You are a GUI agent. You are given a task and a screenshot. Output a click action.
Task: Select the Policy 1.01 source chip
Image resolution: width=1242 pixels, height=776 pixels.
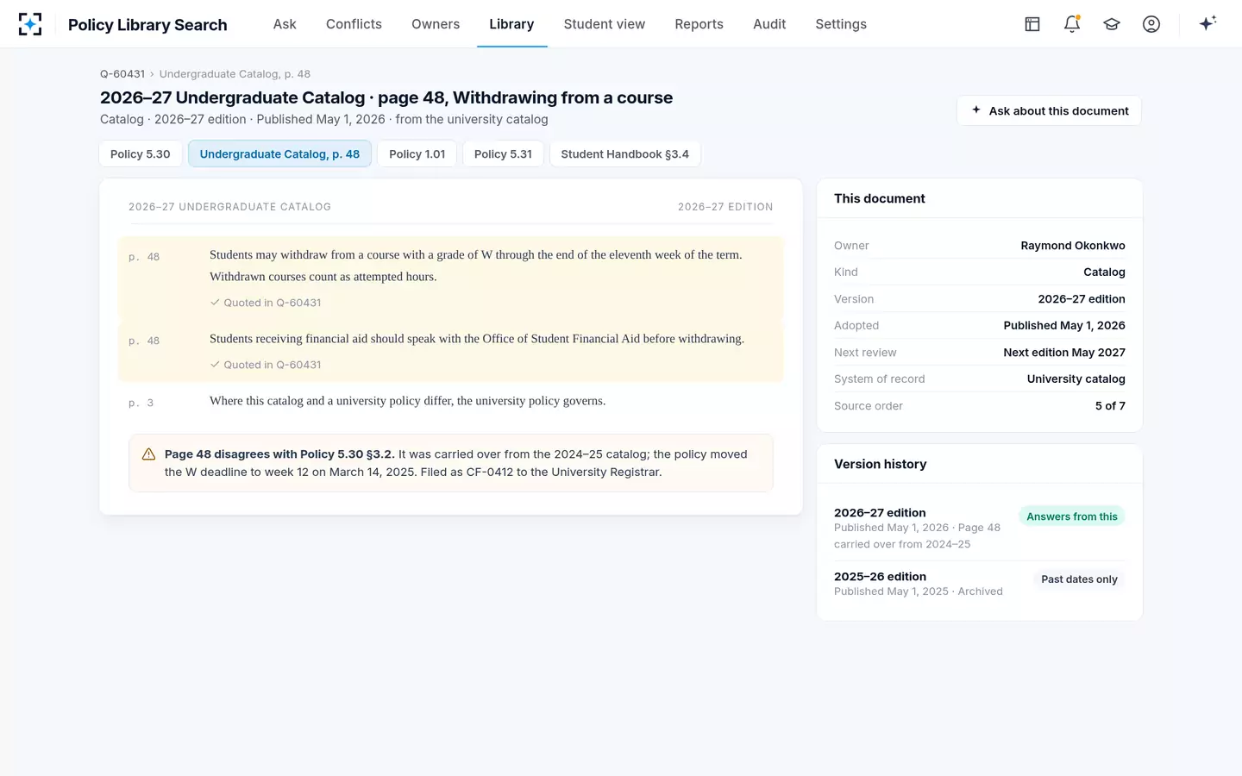(417, 153)
